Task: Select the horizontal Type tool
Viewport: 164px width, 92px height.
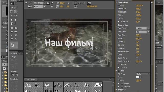Action: [x=12, y=8]
